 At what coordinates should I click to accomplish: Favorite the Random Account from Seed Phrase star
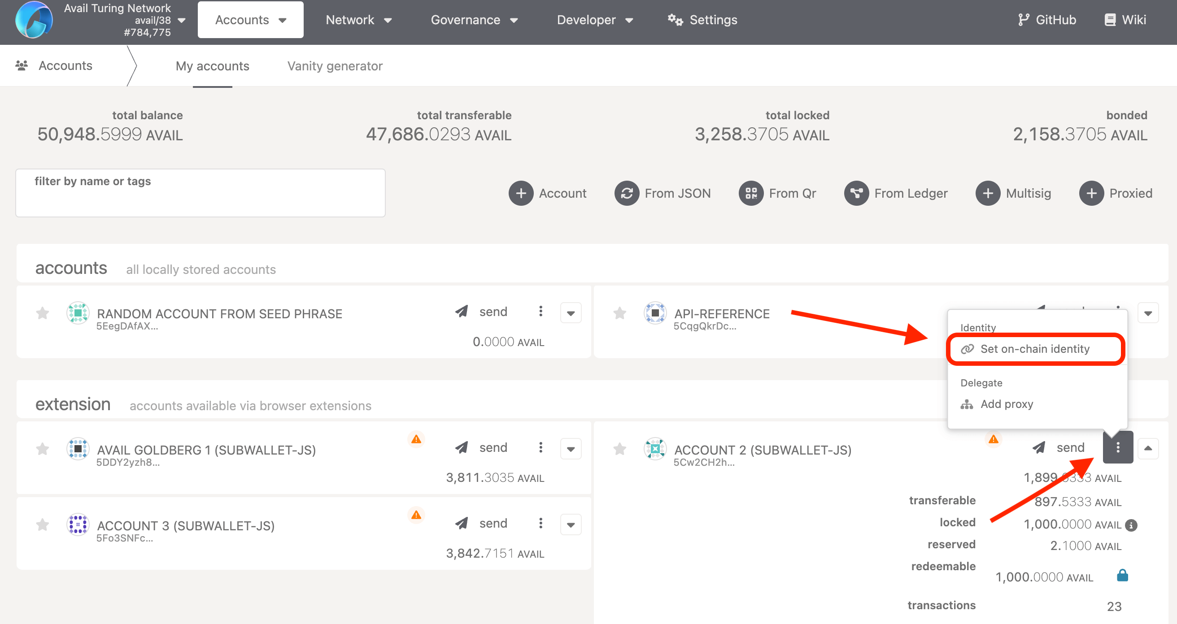pos(43,313)
